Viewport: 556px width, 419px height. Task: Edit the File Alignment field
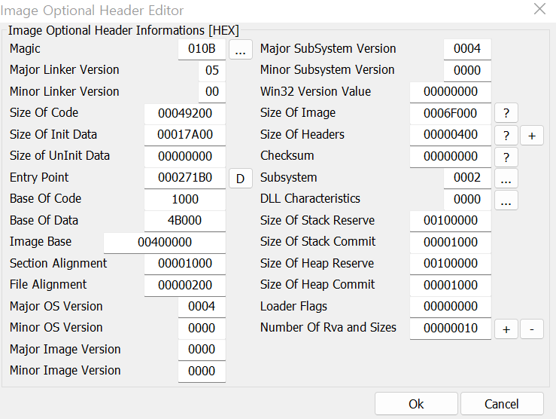click(x=185, y=286)
